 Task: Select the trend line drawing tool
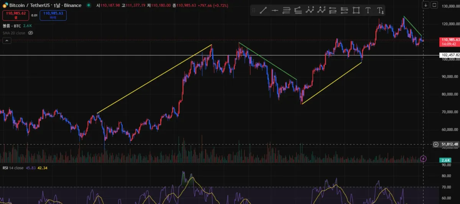[x=263, y=11]
